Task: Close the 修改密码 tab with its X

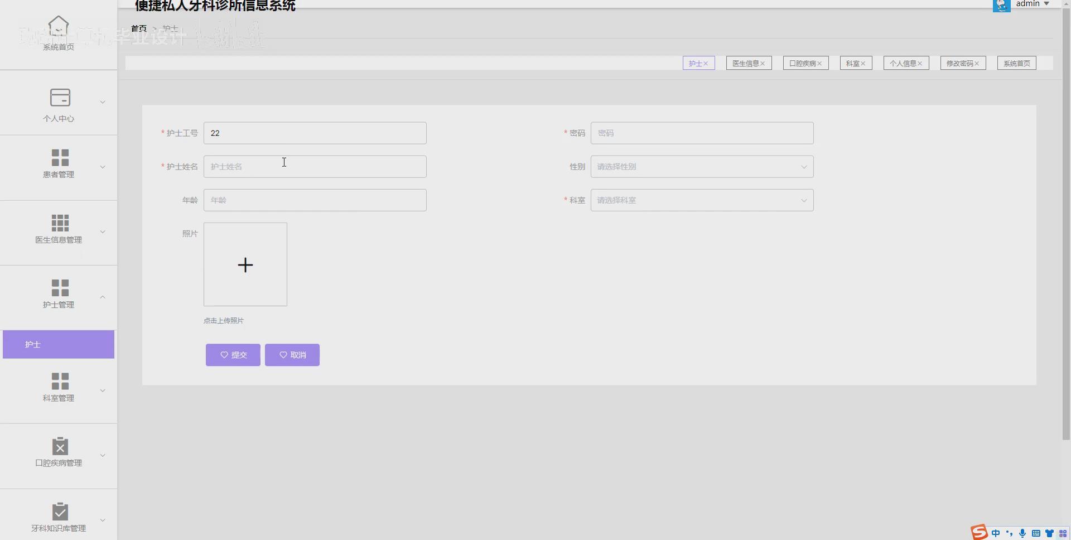Action: 977,64
